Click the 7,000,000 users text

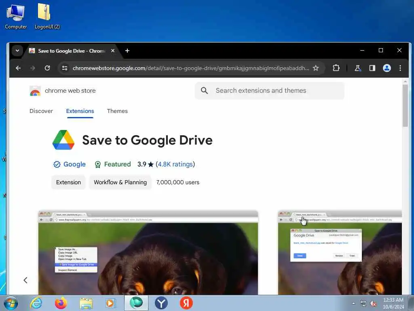pos(178,182)
